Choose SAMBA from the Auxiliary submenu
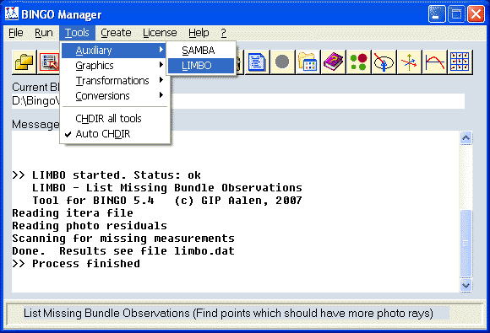 pyautogui.click(x=200, y=51)
